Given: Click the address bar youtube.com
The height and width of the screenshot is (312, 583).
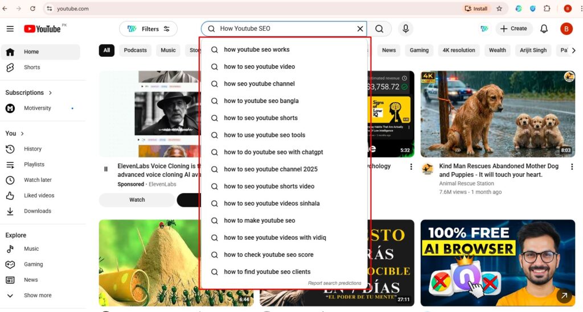Looking at the screenshot, I should [x=73, y=9].
